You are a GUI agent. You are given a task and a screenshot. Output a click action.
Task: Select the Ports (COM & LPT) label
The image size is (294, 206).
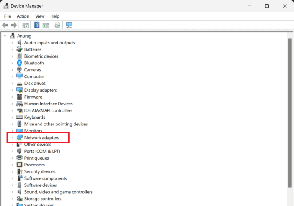pyautogui.click(x=42, y=151)
